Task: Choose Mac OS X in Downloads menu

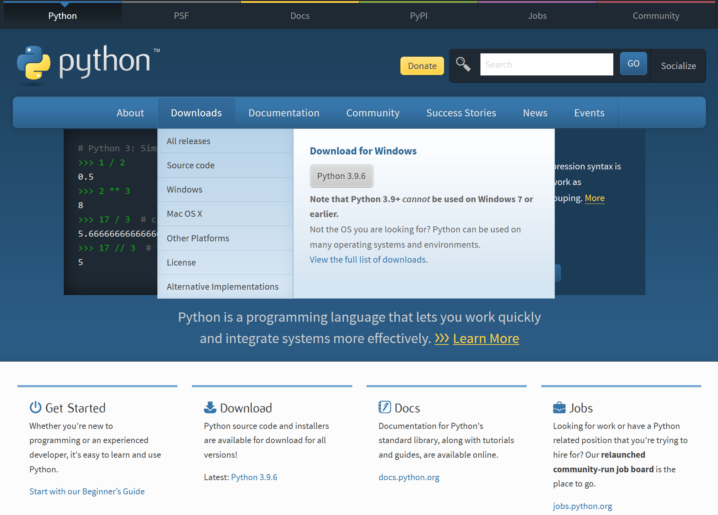Action: [184, 214]
